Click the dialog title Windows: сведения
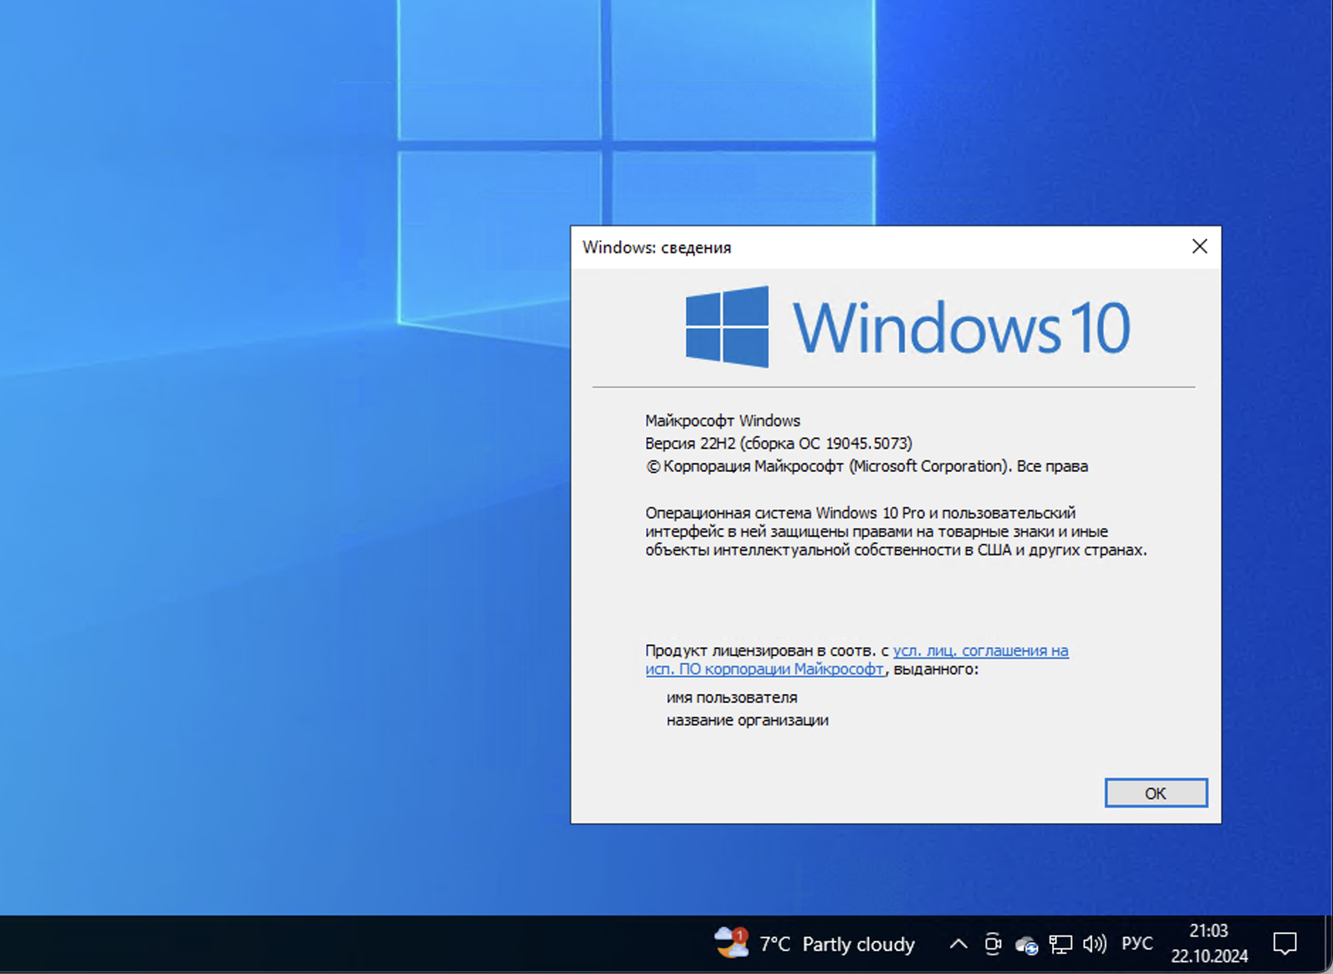Image resolution: width=1333 pixels, height=974 pixels. (x=657, y=248)
